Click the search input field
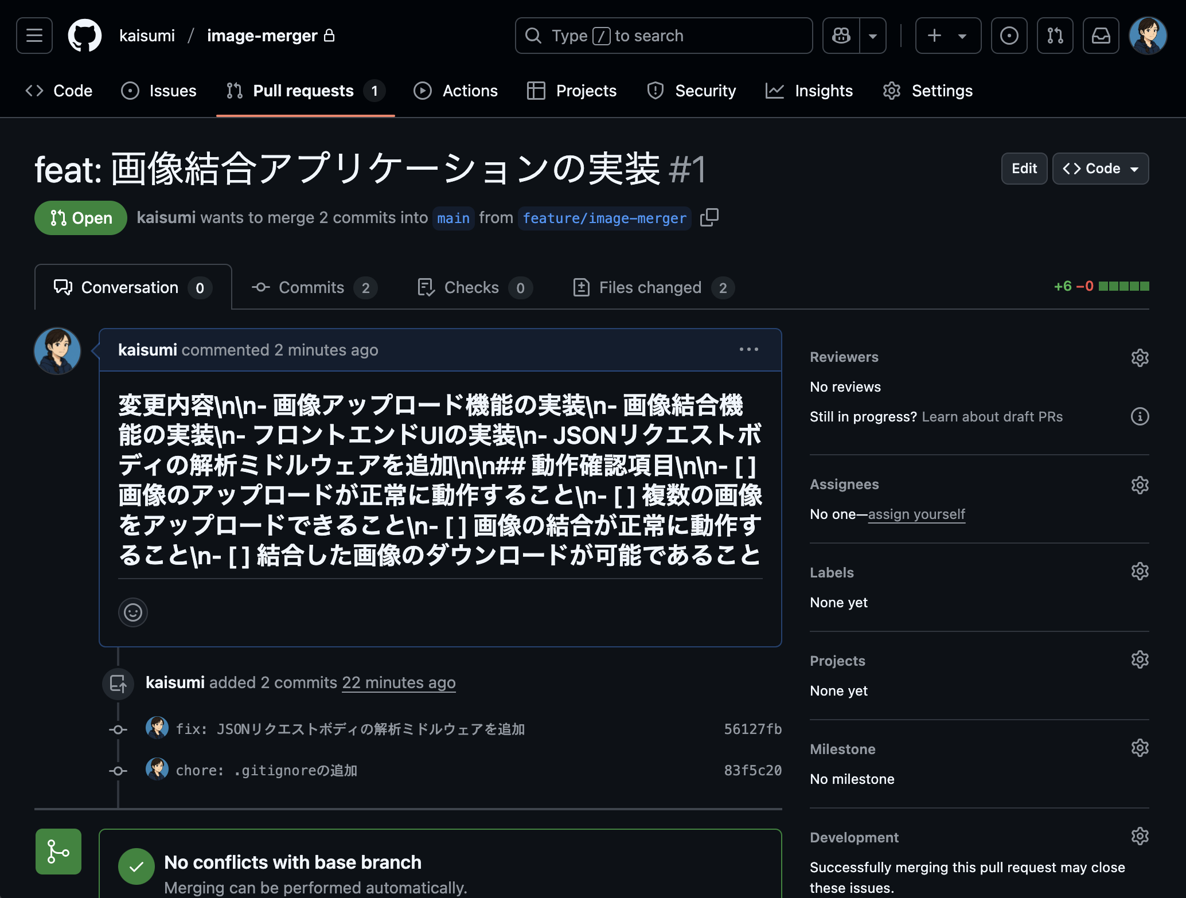Image resolution: width=1186 pixels, height=898 pixels. [664, 36]
